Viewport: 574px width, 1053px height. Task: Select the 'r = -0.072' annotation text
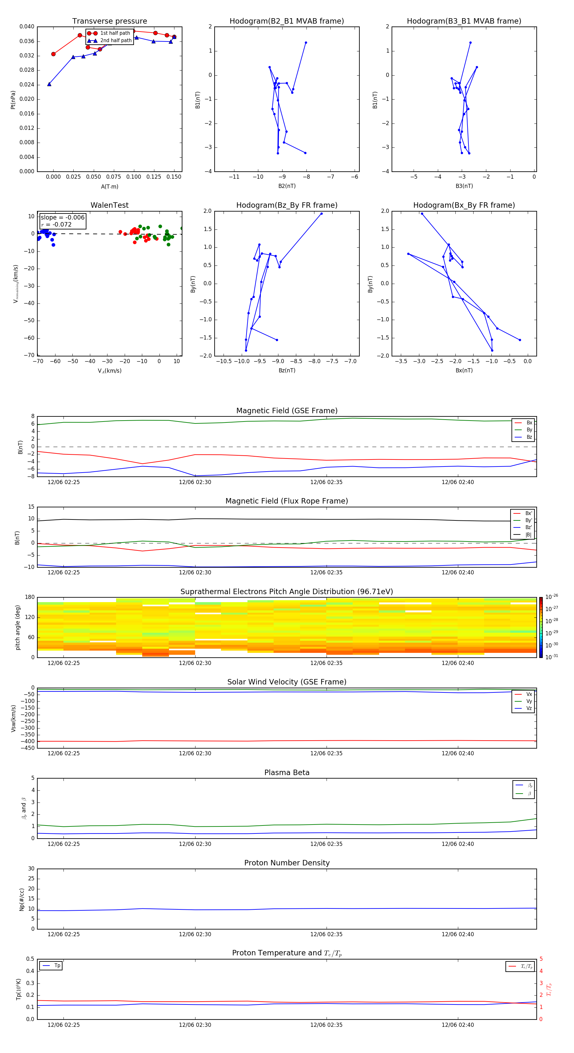(56, 224)
